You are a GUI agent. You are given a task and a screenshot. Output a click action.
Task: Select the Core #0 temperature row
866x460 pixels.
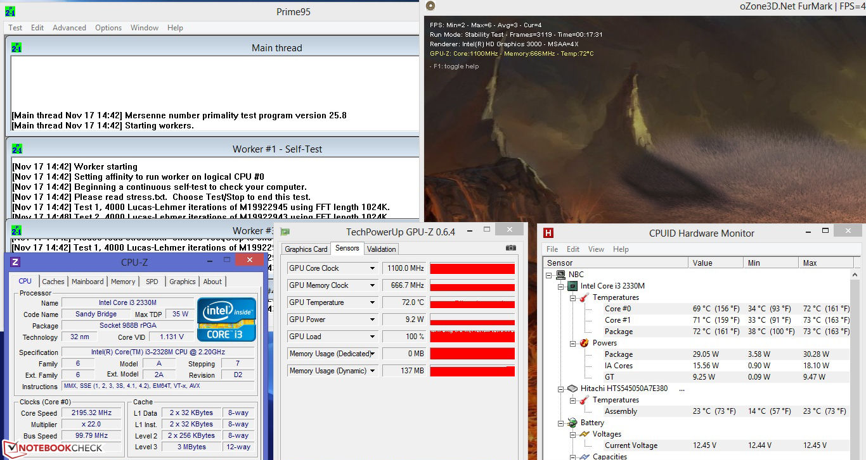697,309
